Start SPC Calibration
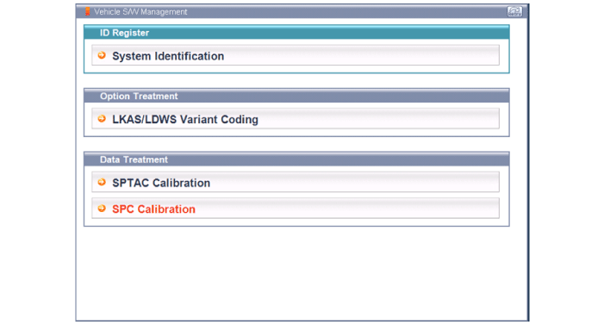This screenshot has width=604, height=325. click(x=296, y=208)
